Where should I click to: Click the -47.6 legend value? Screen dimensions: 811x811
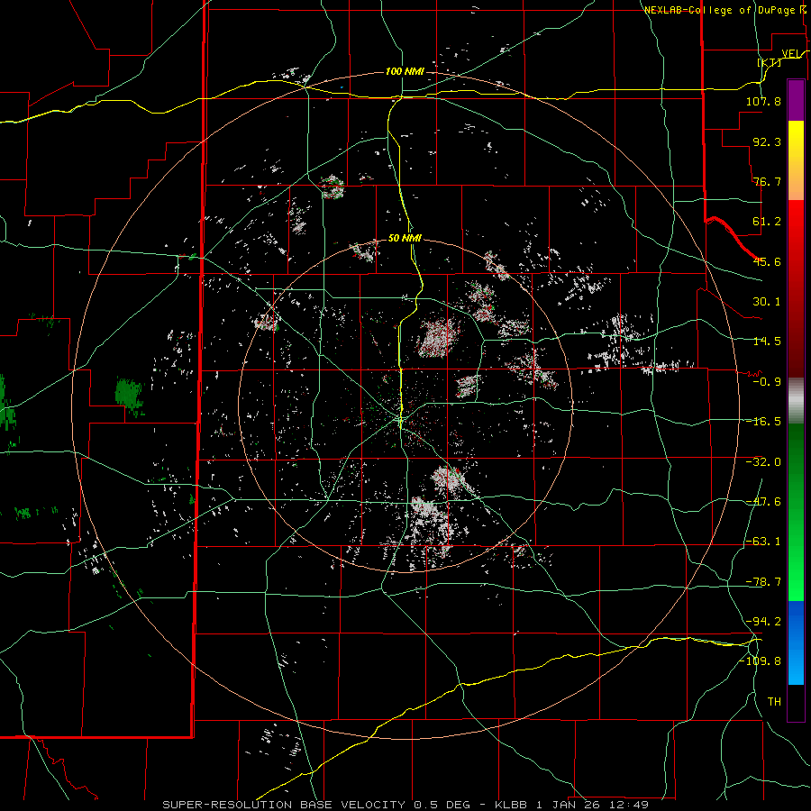point(763,502)
